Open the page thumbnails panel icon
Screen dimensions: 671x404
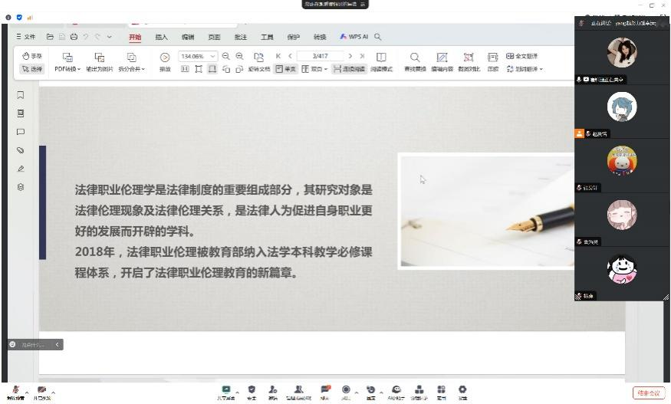pyautogui.click(x=21, y=113)
